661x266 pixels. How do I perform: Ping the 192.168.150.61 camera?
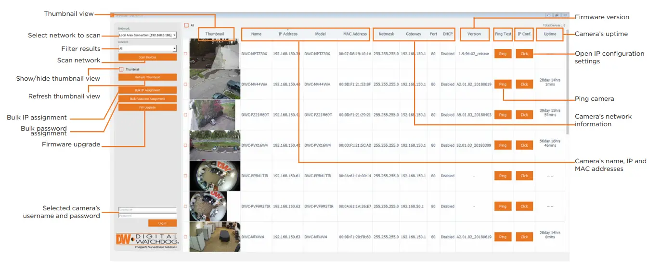(x=503, y=176)
